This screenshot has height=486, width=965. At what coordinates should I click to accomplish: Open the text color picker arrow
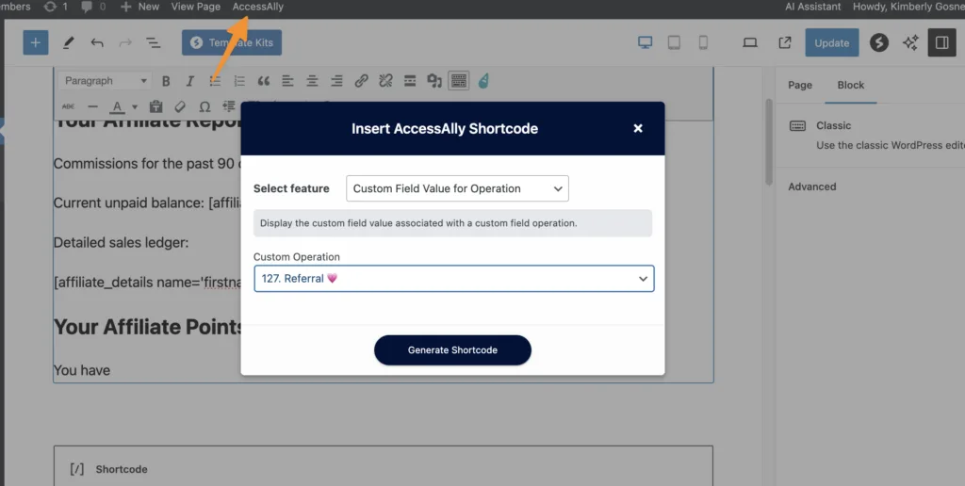coord(135,106)
